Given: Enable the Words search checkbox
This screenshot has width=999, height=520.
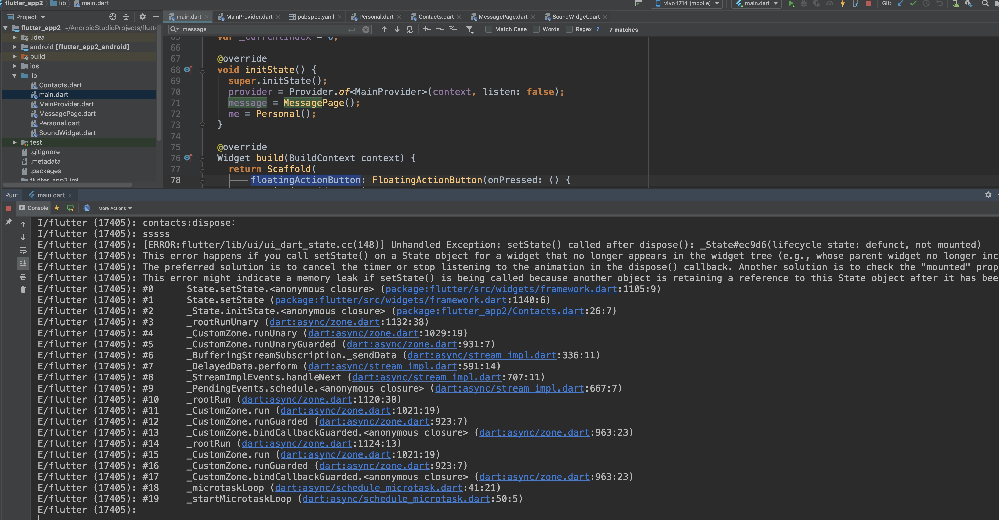Looking at the screenshot, I should (536, 29).
